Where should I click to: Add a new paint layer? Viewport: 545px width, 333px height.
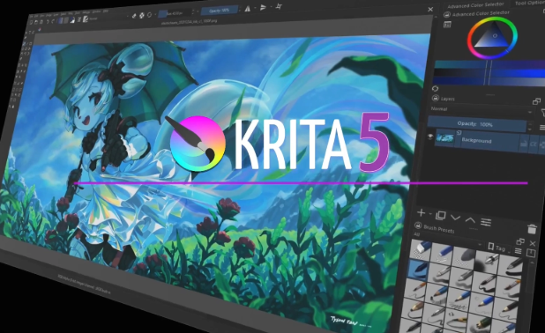pyautogui.click(x=421, y=213)
